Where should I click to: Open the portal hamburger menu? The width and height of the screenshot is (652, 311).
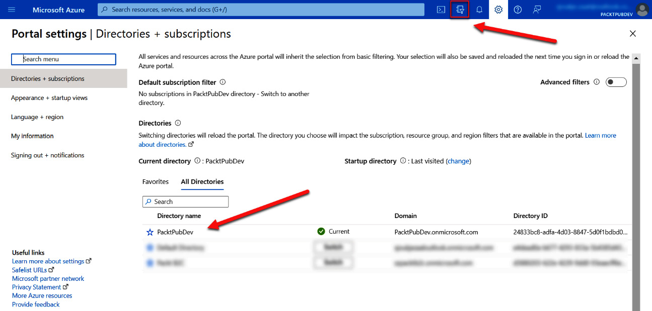click(12, 10)
